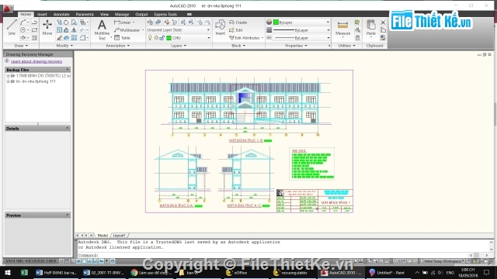
Task: Switch to the Output ribbon tab
Action: click(141, 14)
